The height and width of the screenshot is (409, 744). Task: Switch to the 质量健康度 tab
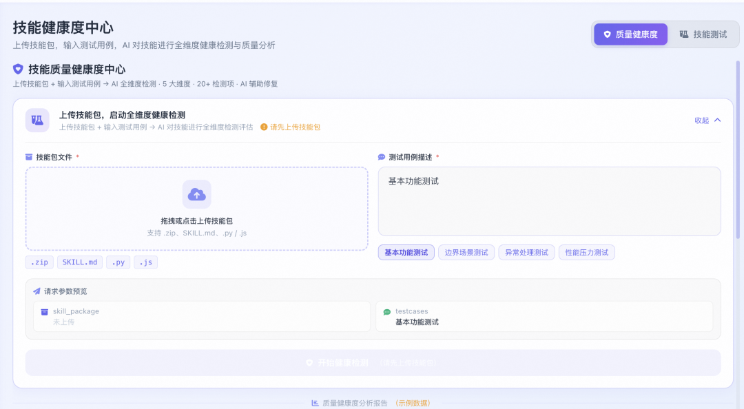630,34
